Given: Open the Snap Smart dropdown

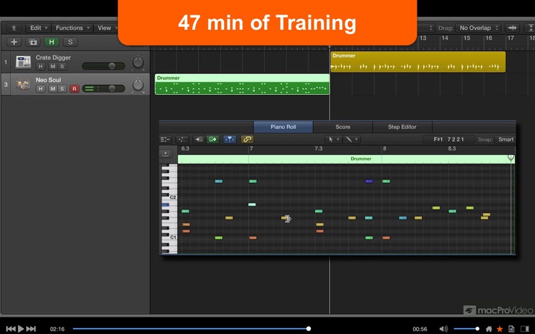Looking at the screenshot, I should [x=506, y=140].
